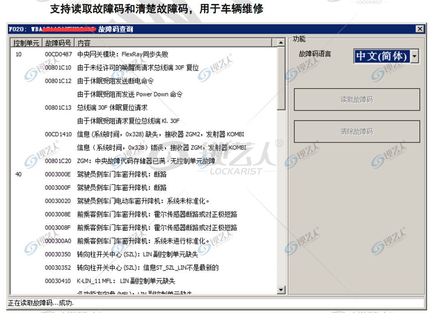The height and width of the screenshot is (313, 431).
Task: Click control unit 40 cell
Action: pos(18,174)
